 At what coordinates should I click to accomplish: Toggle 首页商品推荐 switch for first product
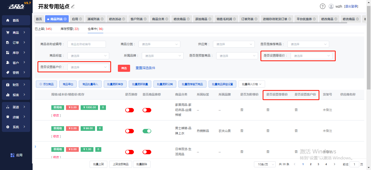click(x=147, y=110)
